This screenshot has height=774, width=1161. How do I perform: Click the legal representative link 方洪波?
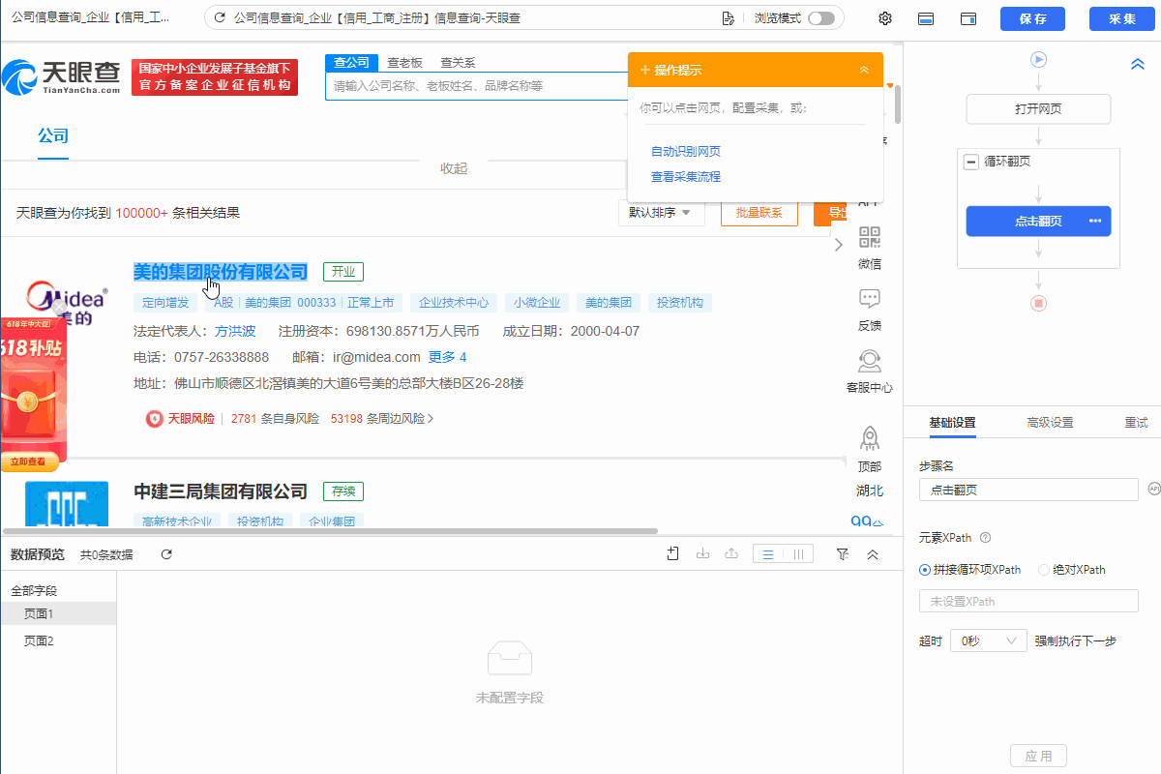[235, 331]
